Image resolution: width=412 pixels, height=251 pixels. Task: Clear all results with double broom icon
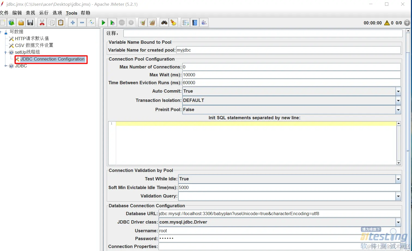[152, 23]
